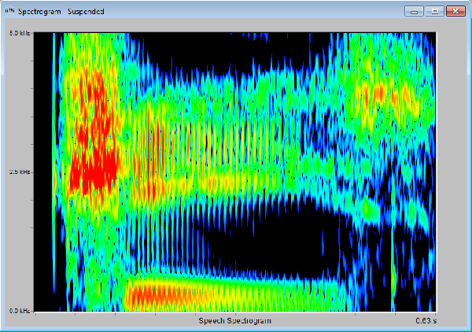The width and height of the screenshot is (472, 332).
Task: Click the 'Speech Spectrogram' caption
Action: 234,321
